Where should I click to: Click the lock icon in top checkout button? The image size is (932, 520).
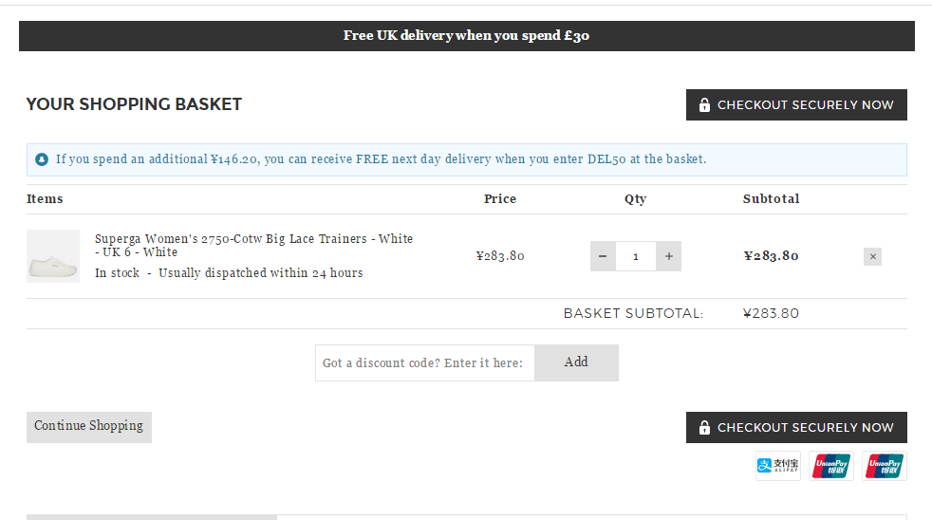coord(704,105)
